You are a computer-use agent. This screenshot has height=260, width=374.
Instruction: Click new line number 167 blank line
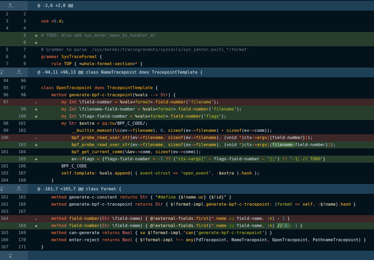coord(22,211)
